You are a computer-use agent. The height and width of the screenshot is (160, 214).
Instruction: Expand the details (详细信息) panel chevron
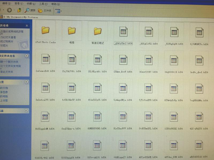point(26,110)
